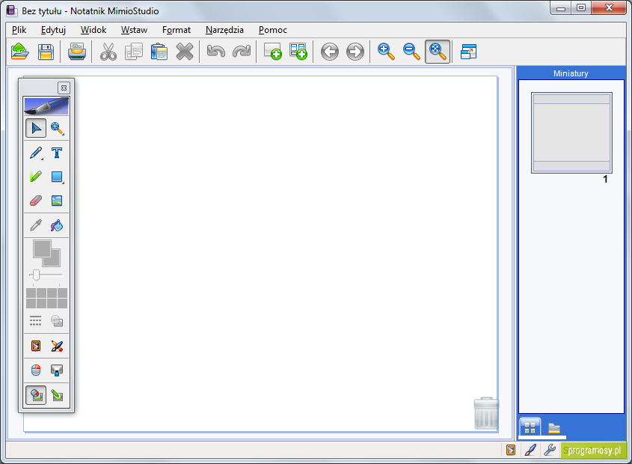Viewport: 632px width, 464px height.
Task: Select the paint bucket fill tool
Action: [x=57, y=225]
